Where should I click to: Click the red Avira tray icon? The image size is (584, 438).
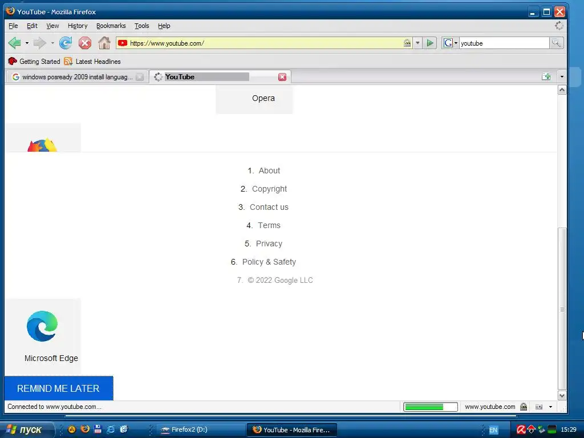point(521,430)
